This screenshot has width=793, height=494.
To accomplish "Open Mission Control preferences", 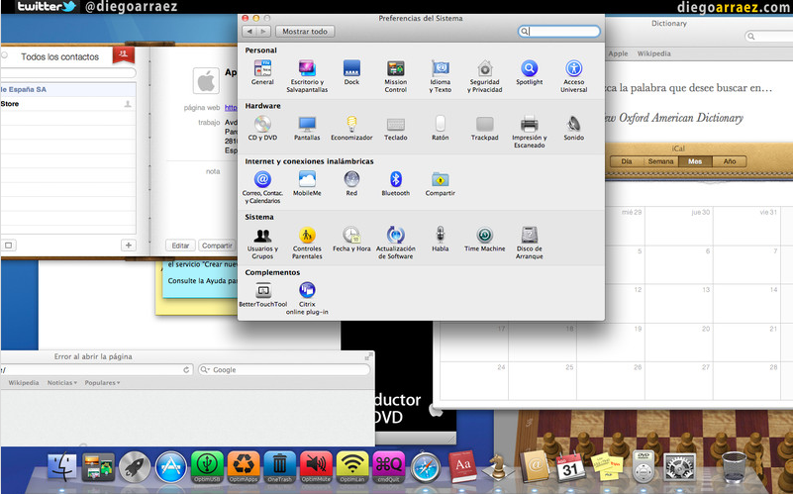I will coord(395,76).
